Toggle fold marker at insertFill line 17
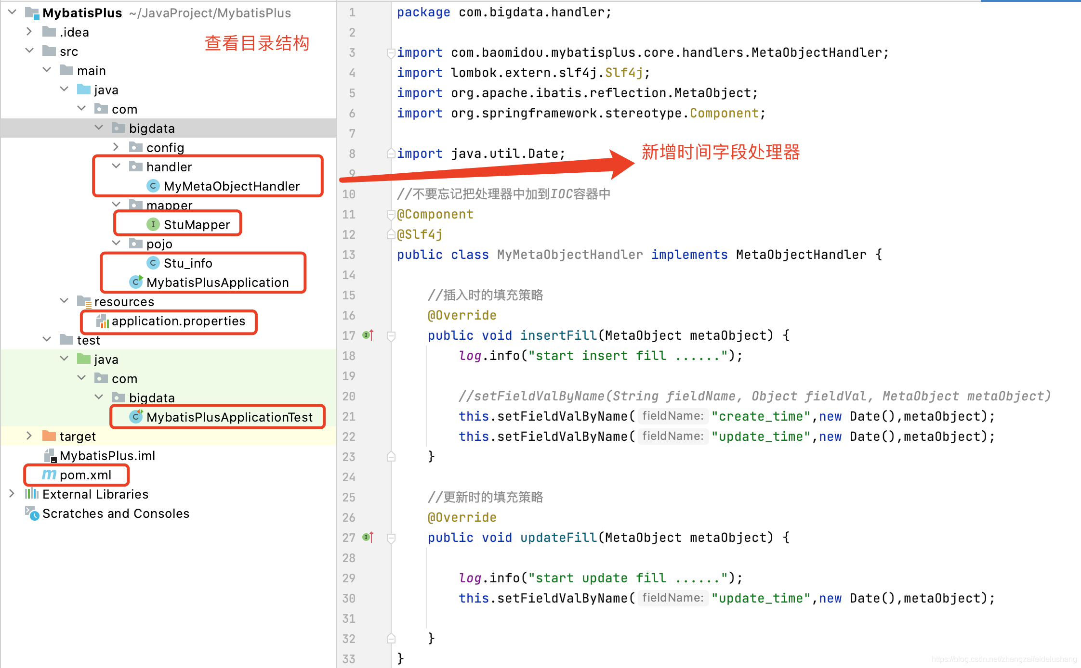Viewport: 1081px width, 668px height. tap(391, 336)
